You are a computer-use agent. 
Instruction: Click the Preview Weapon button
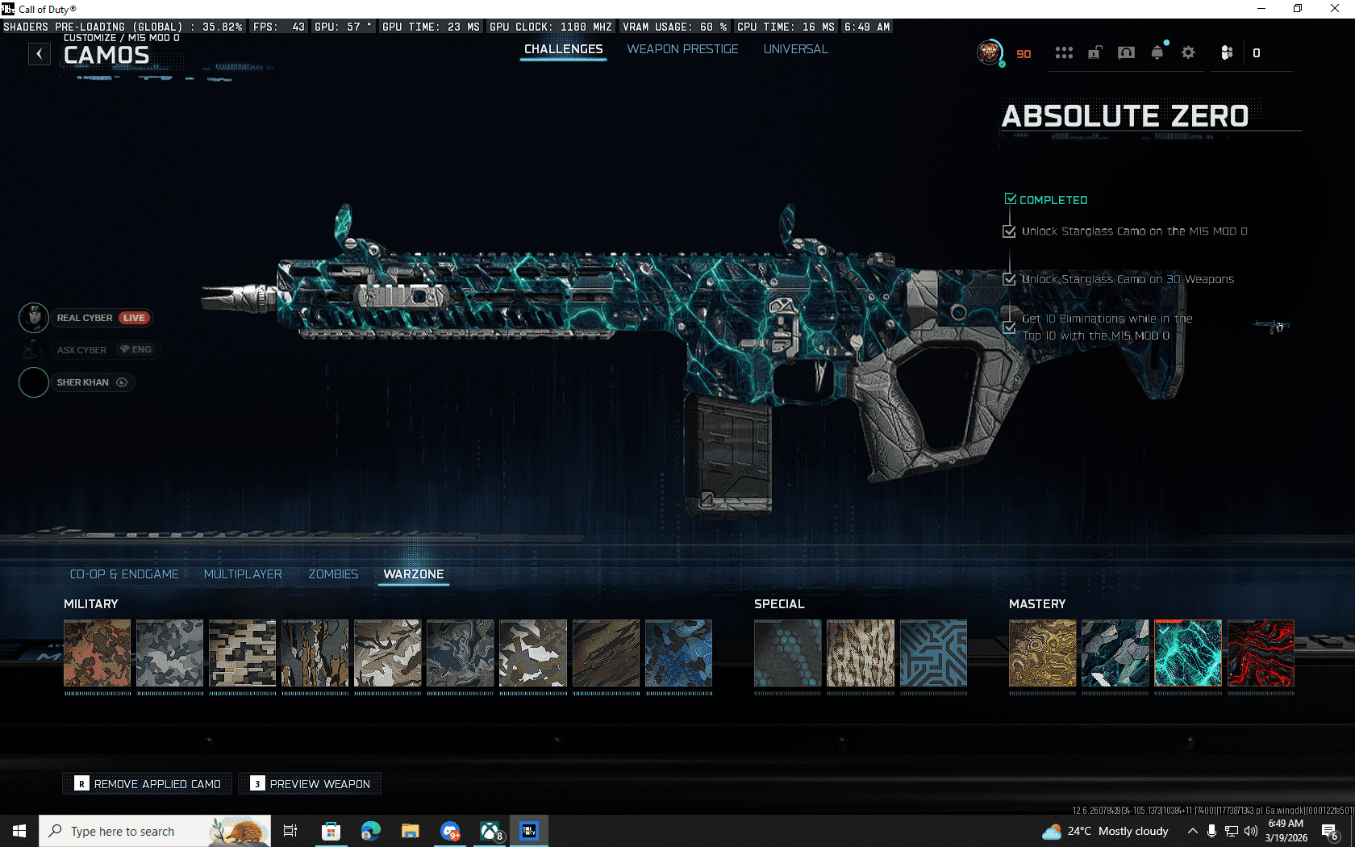tap(311, 784)
